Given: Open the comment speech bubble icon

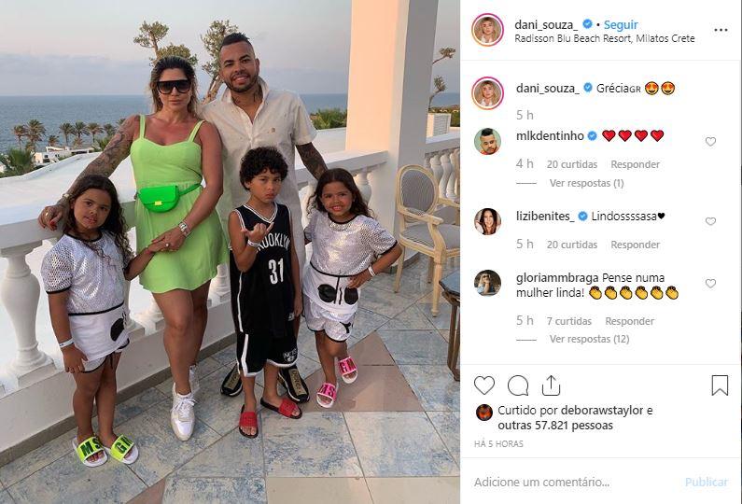Looking at the screenshot, I should (x=518, y=385).
